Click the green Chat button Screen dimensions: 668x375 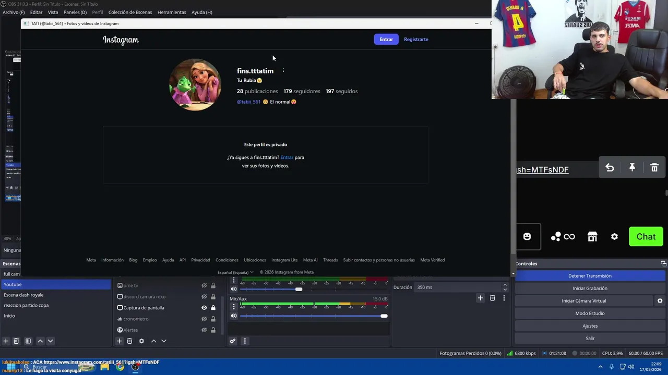[646, 236]
